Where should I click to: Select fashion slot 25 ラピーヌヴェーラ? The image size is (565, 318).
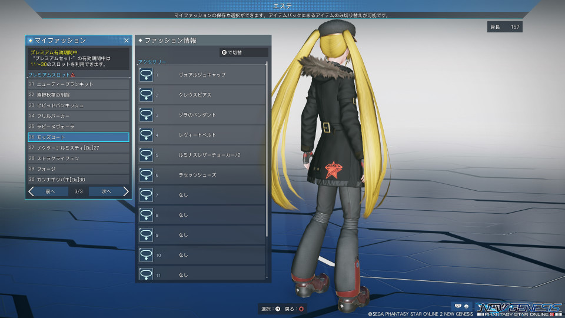[x=78, y=127]
